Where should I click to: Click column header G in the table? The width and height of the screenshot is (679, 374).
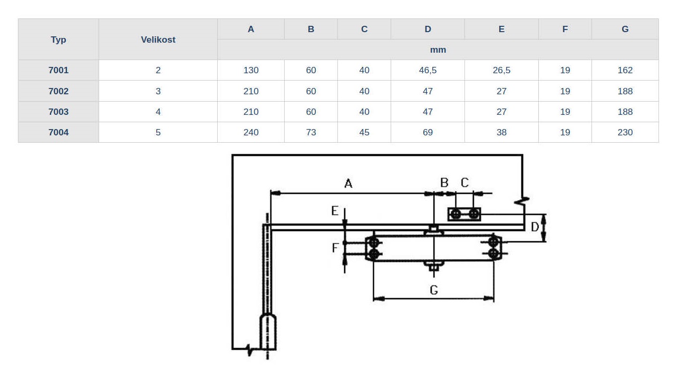click(x=625, y=29)
